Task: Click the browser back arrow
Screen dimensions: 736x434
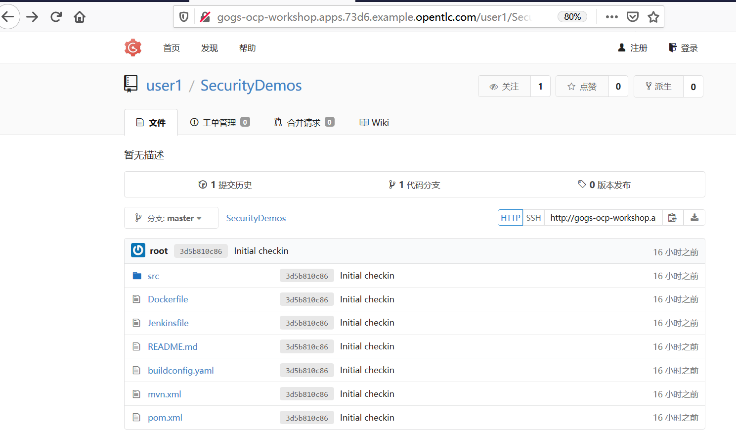Action: click(7, 17)
